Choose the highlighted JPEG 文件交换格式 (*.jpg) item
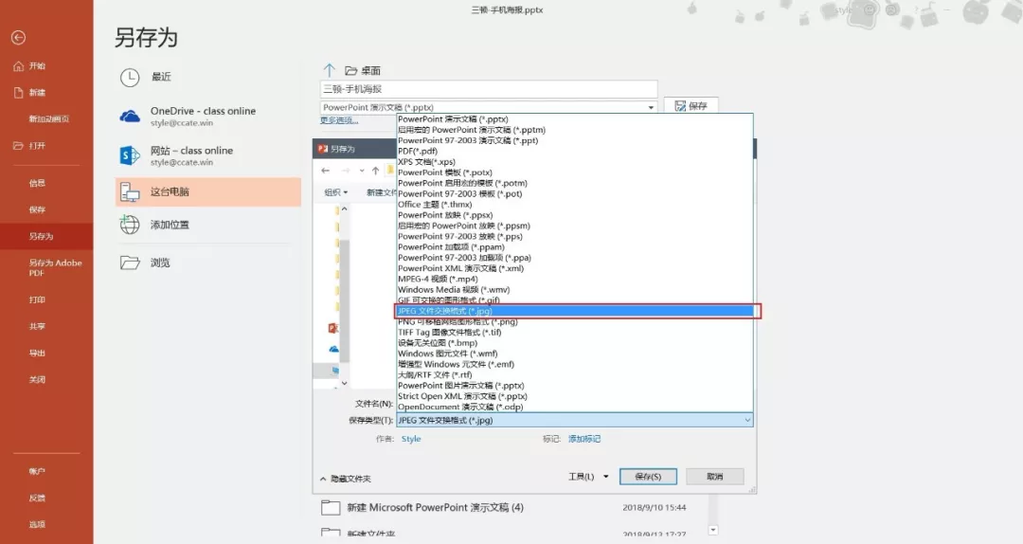 coord(575,311)
